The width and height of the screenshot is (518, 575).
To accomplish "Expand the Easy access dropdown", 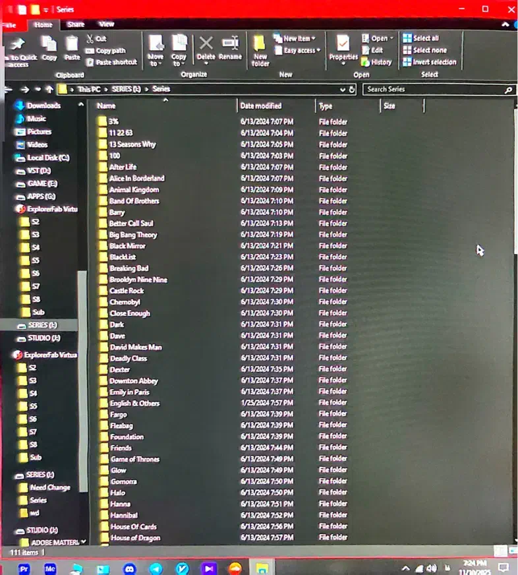I will pyautogui.click(x=301, y=50).
